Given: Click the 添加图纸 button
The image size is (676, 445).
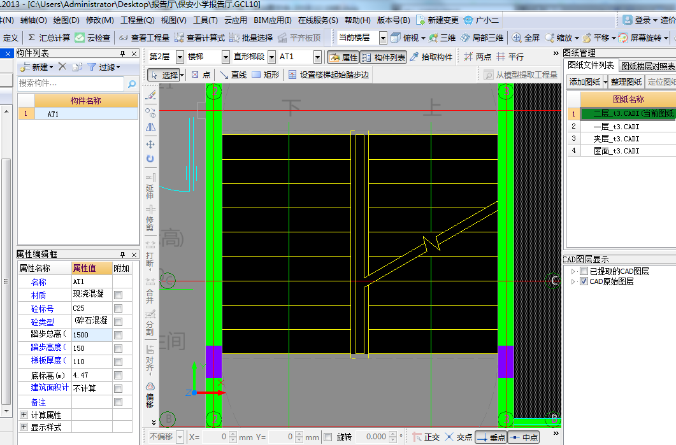Looking at the screenshot, I should coord(585,82).
